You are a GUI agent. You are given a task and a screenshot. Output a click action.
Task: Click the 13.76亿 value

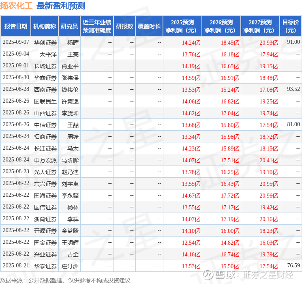[x=191, y=54]
